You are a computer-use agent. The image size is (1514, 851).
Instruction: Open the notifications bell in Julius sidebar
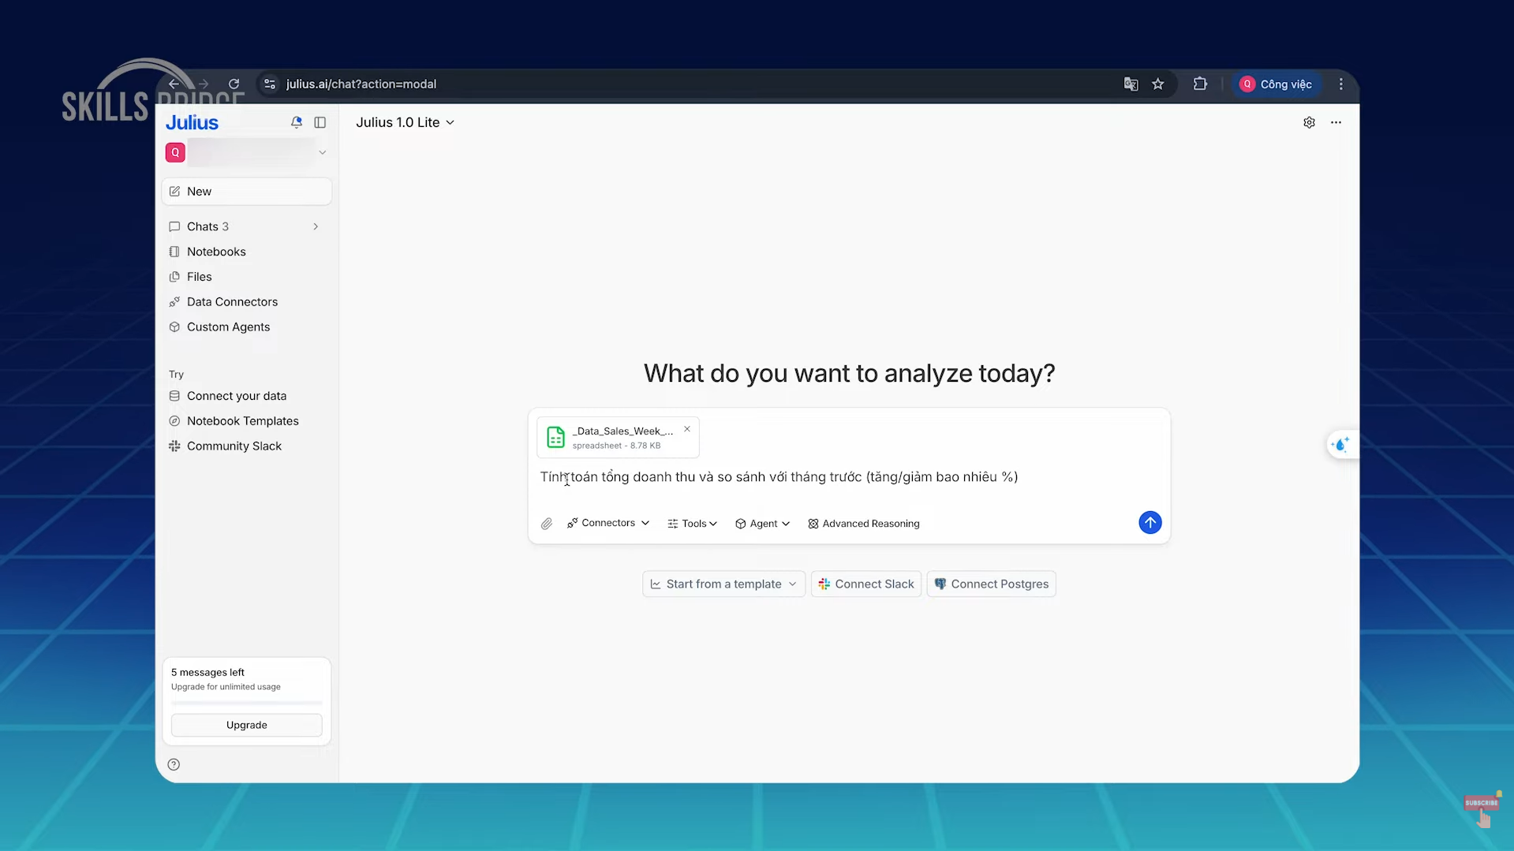pyautogui.click(x=297, y=122)
